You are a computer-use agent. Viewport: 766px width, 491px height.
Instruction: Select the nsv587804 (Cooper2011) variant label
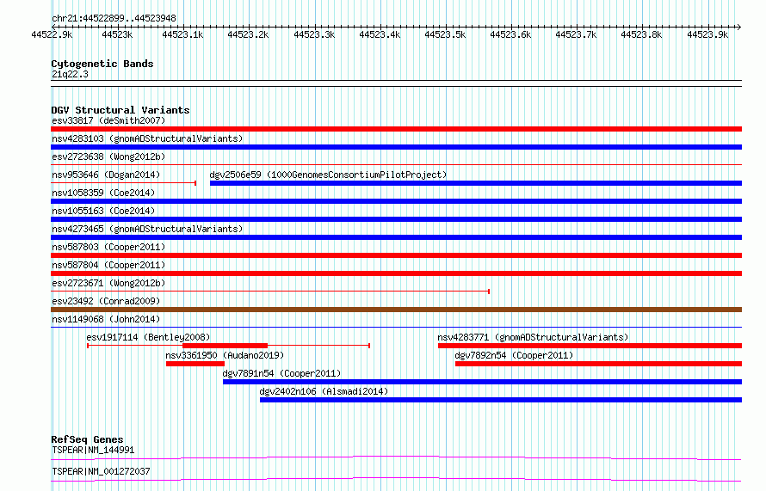point(108,265)
